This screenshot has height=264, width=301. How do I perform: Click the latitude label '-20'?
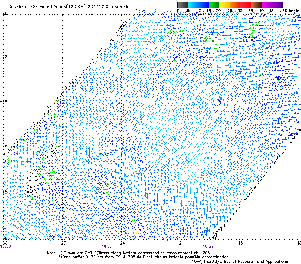4,13
